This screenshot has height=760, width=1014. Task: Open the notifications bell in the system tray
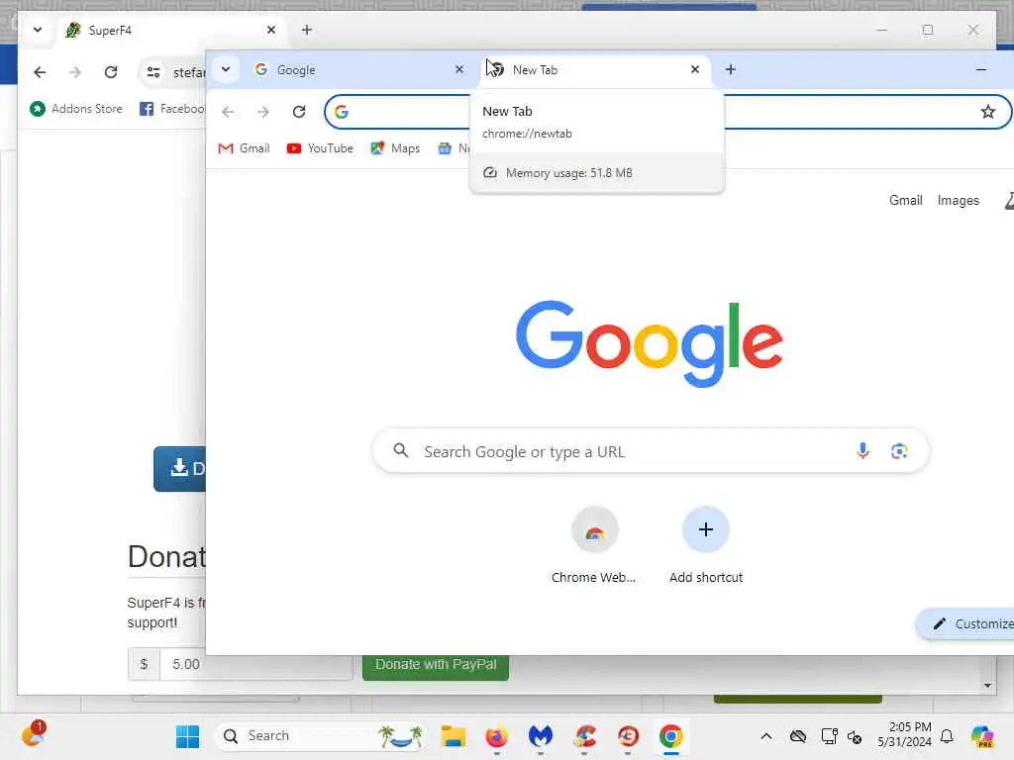coord(947,736)
